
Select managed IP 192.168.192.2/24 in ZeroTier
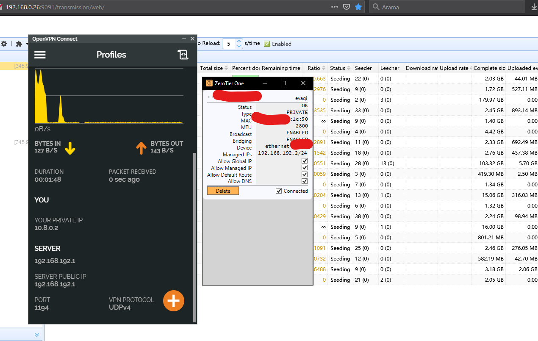[283, 153]
